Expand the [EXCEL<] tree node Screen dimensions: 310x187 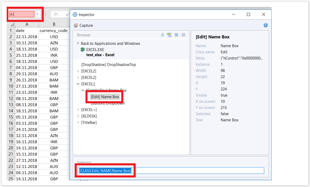click(78, 110)
